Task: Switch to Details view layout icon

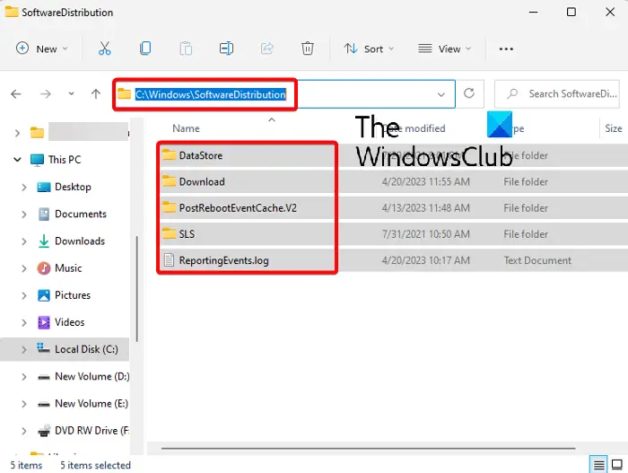Action: pos(598,465)
